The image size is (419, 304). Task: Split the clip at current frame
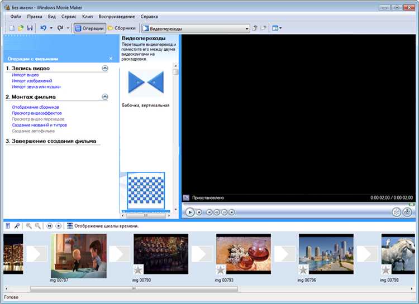[397, 212]
